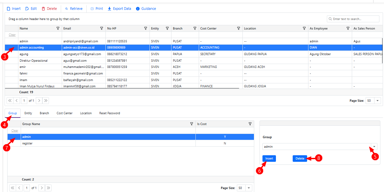This screenshot has height=192, width=384.
Task: Click the search text box
Action: (353, 19)
